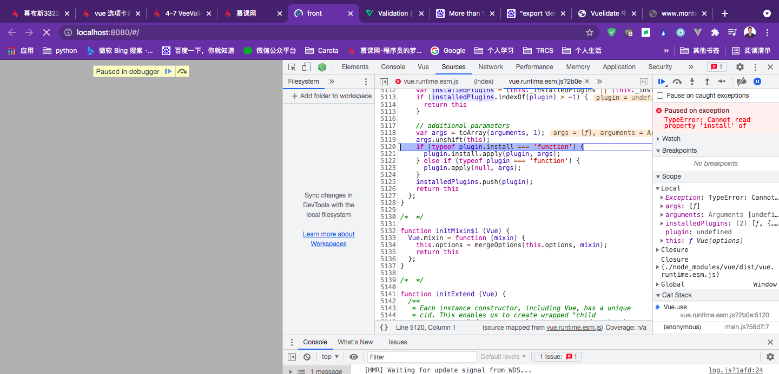Screen dimensions: 779x374
Task: Clear console with the ban icon
Action: click(307, 357)
